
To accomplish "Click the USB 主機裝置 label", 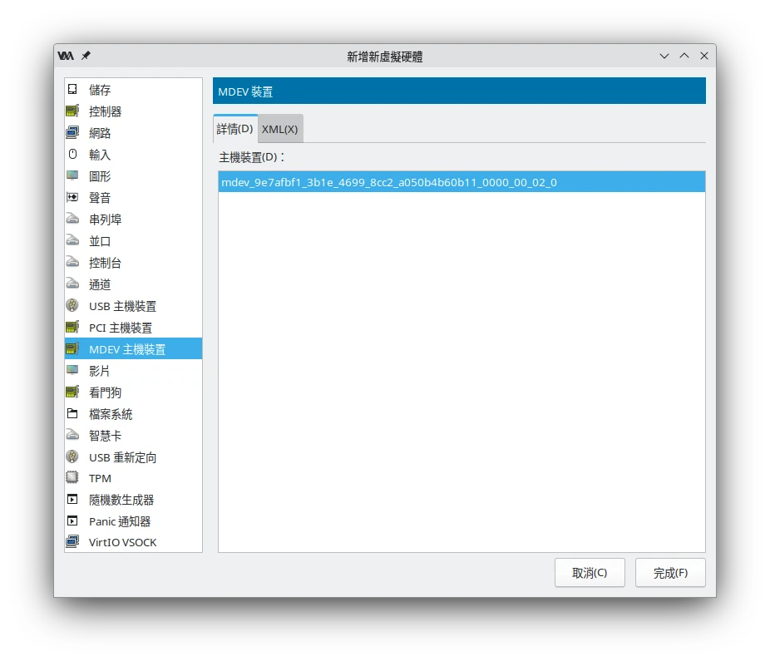I will pos(123,306).
